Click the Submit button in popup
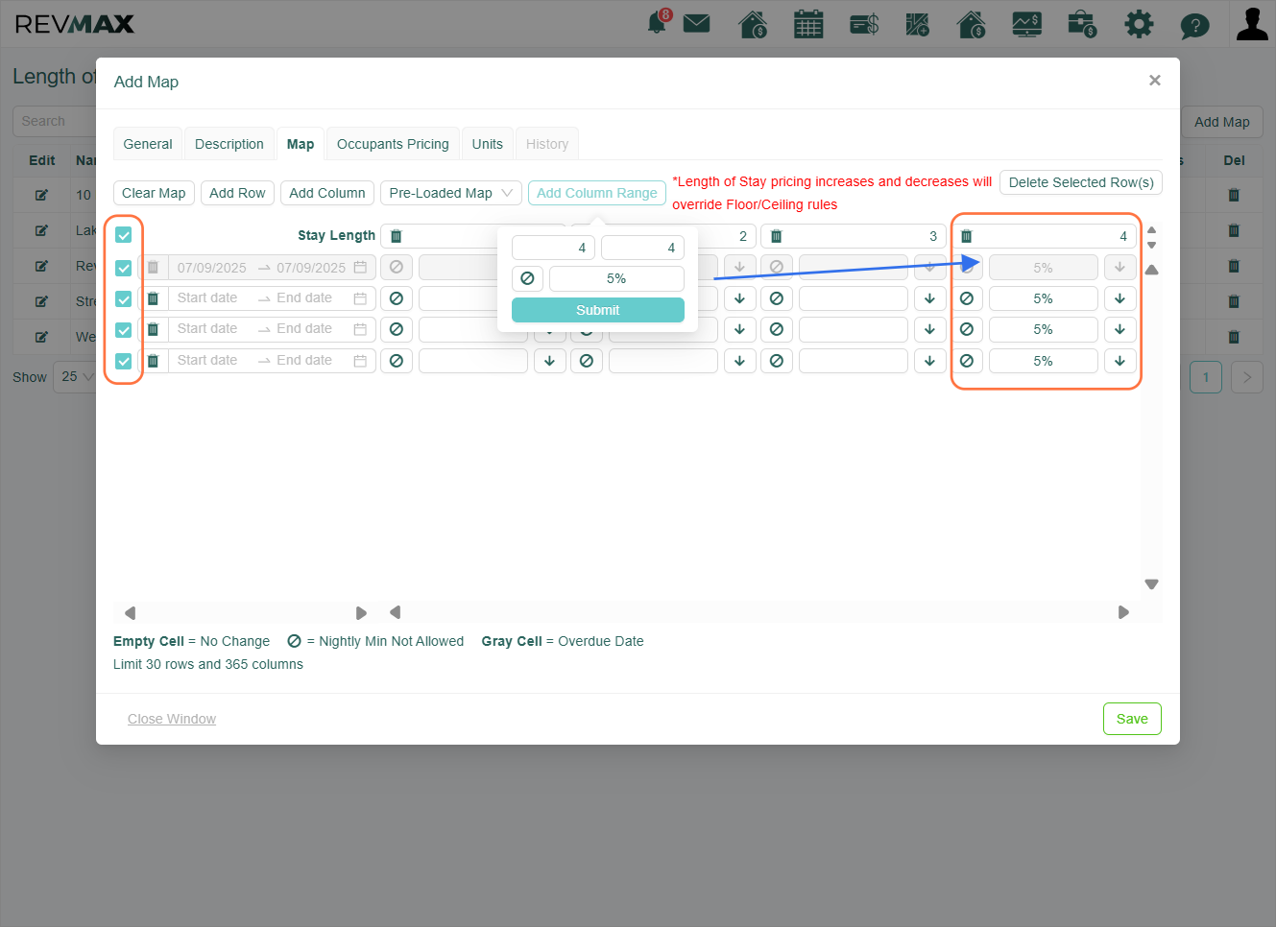The image size is (1276, 927). [598, 310]
